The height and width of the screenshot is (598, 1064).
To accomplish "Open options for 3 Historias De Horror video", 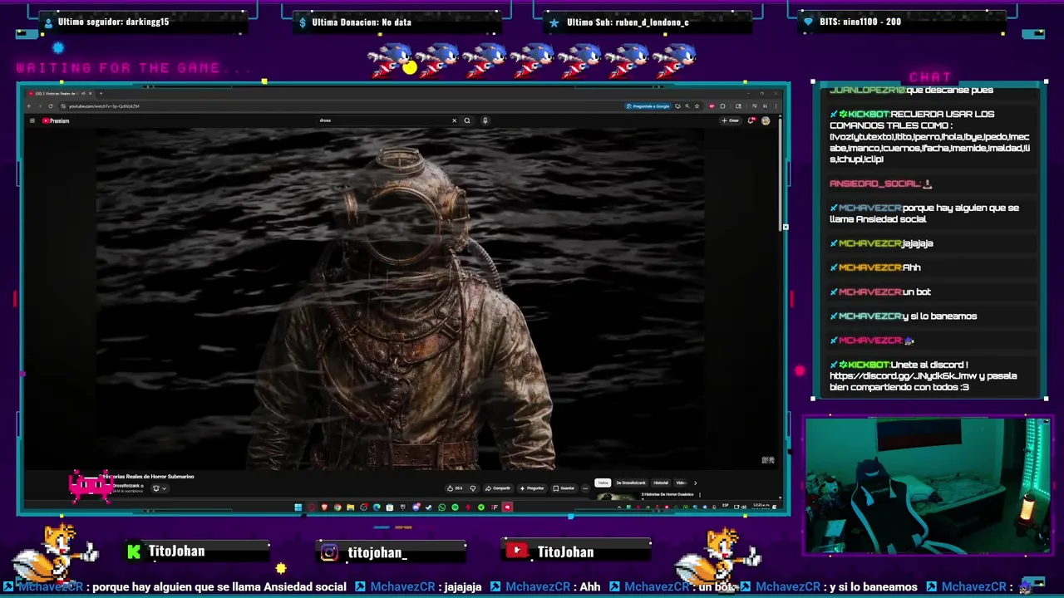I will click(x=700, y=494).
